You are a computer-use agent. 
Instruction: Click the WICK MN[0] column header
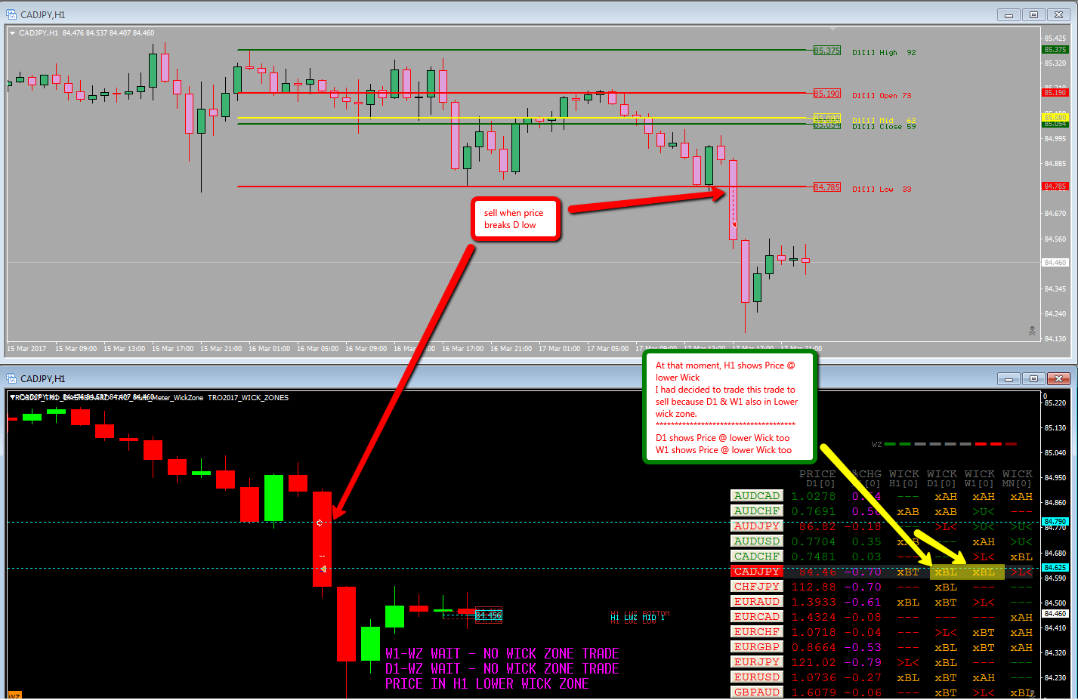point(1018,479)
